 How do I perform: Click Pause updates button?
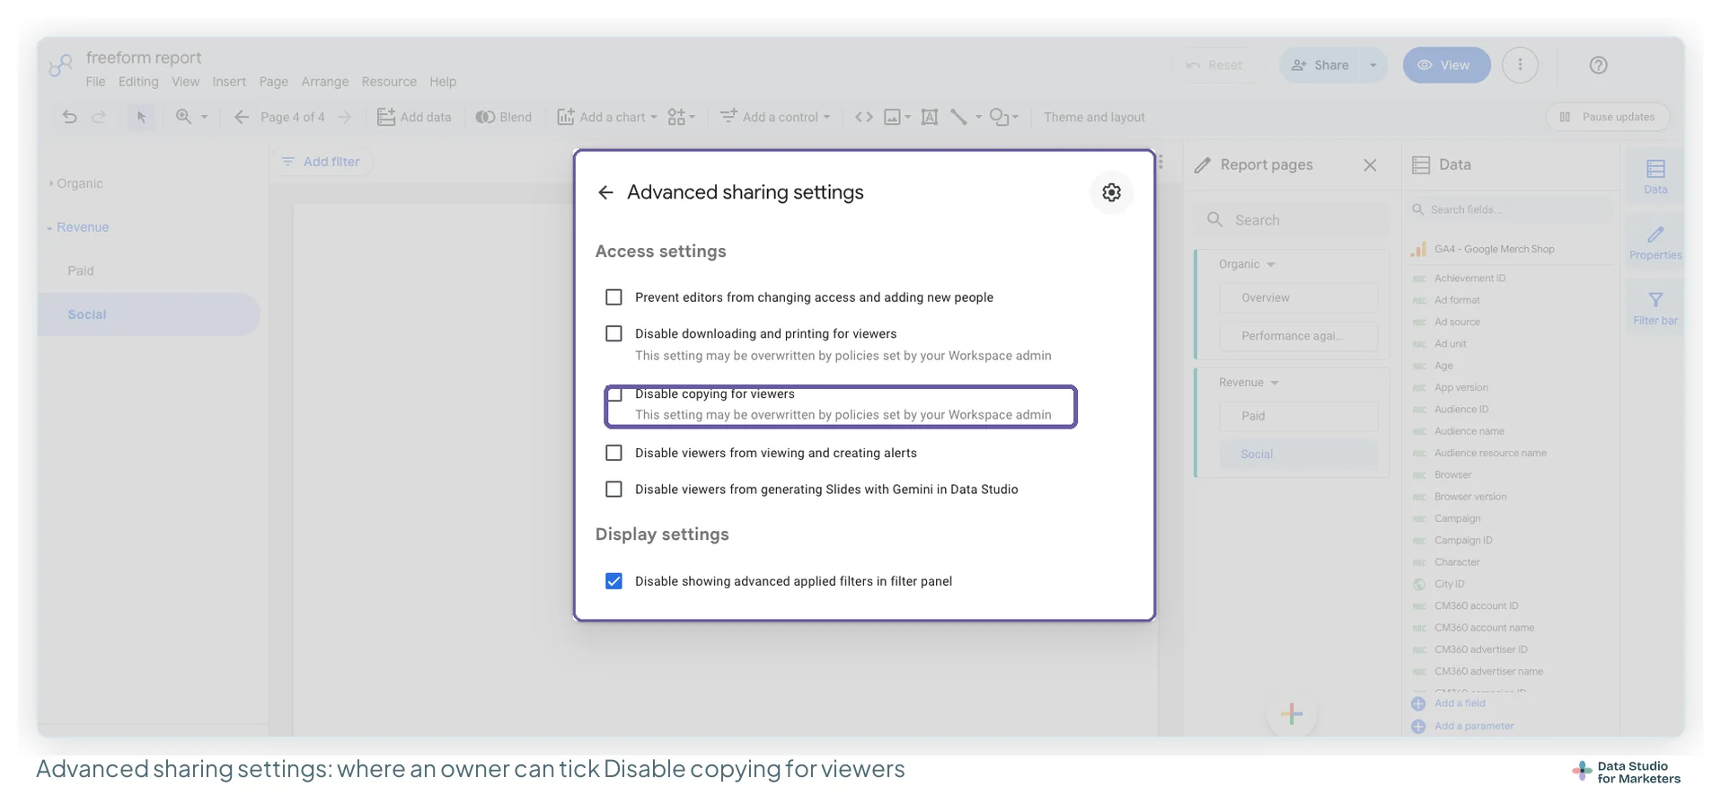coord(1608,117)
